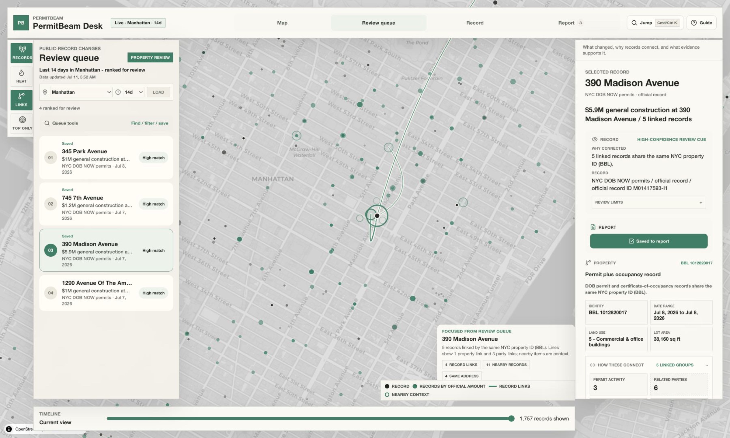Switch to the Map tab

282,23
